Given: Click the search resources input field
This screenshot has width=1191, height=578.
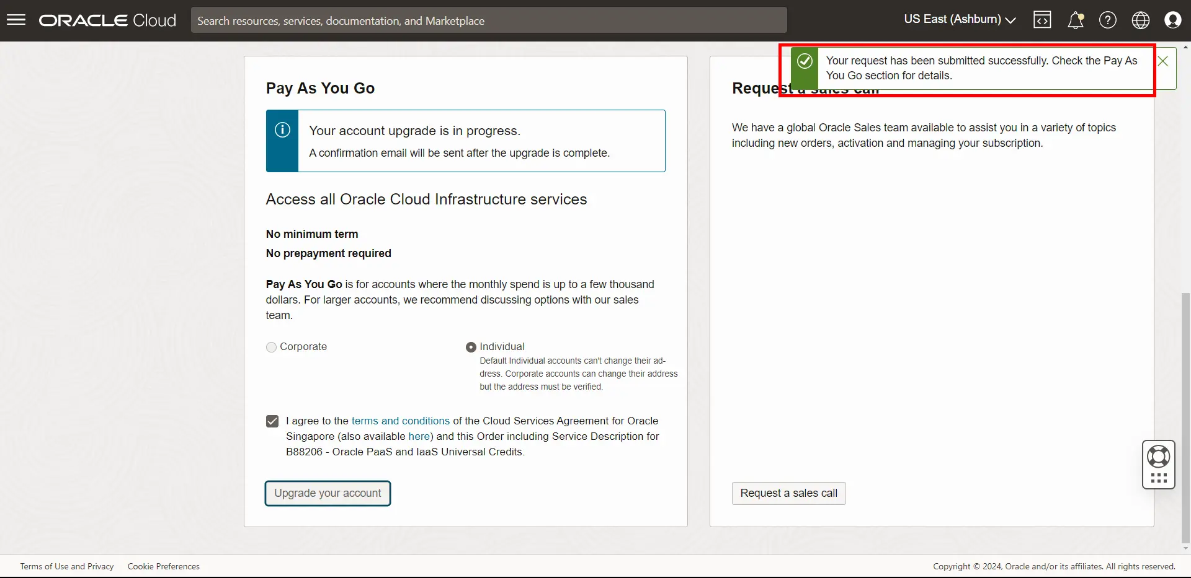Looking at the screenshot, I should [489, 20].
